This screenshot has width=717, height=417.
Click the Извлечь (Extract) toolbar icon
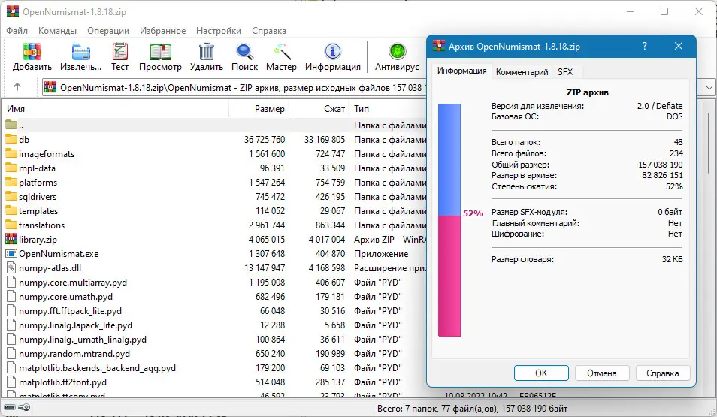(x=80, y=52)
